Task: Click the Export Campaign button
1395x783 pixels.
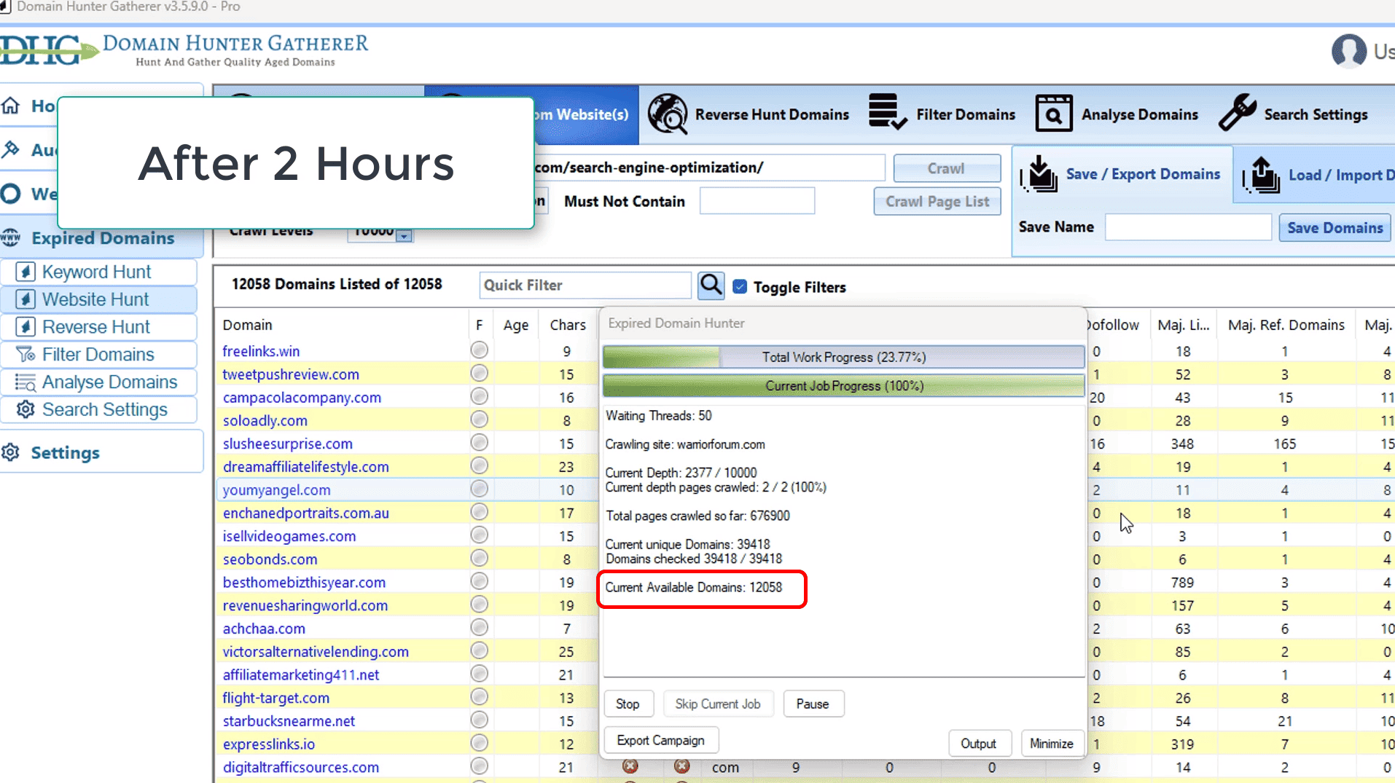Action: [660, 741]
